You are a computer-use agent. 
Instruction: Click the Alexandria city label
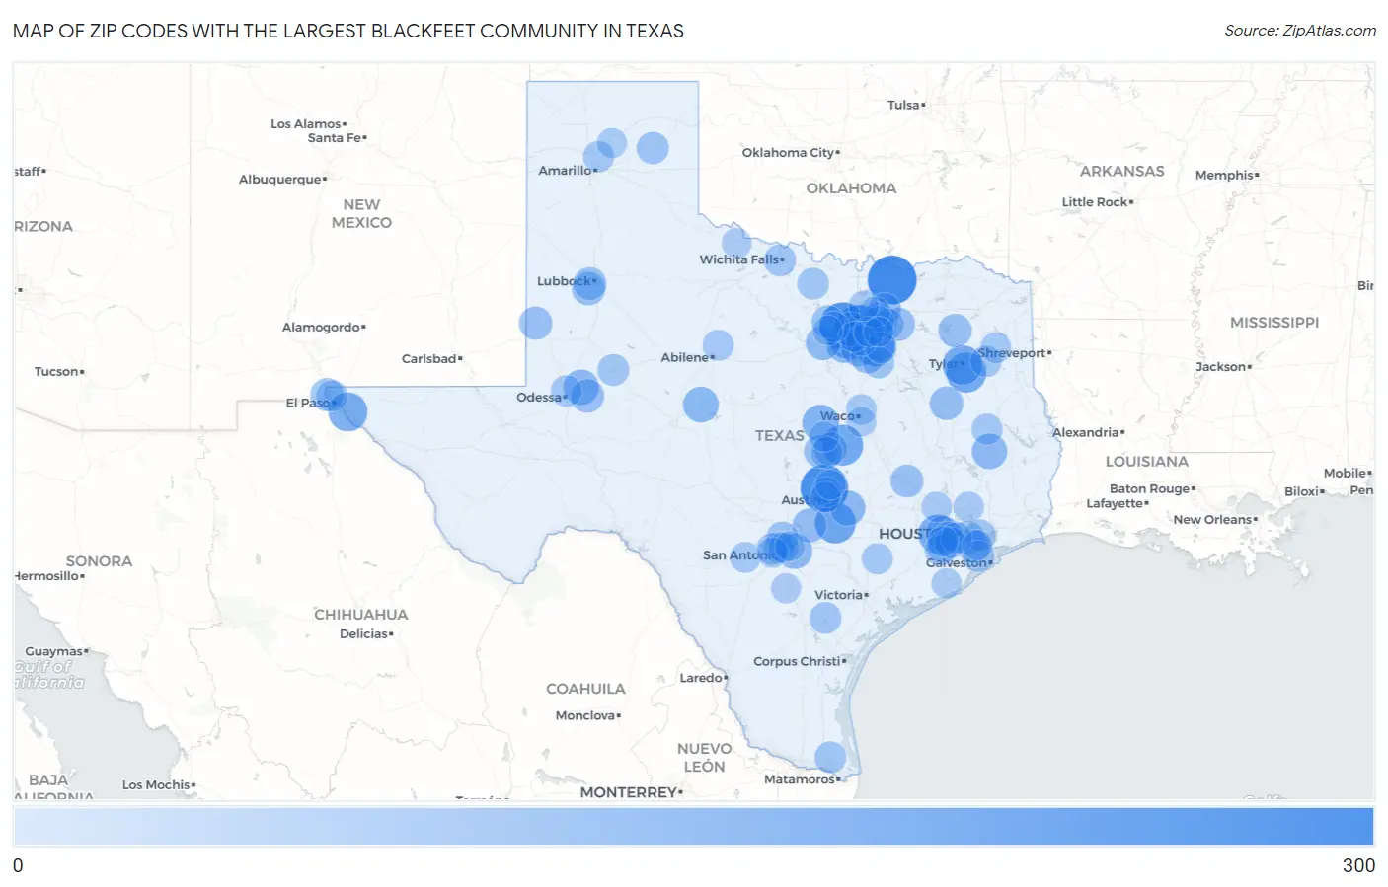[1087, 433]
